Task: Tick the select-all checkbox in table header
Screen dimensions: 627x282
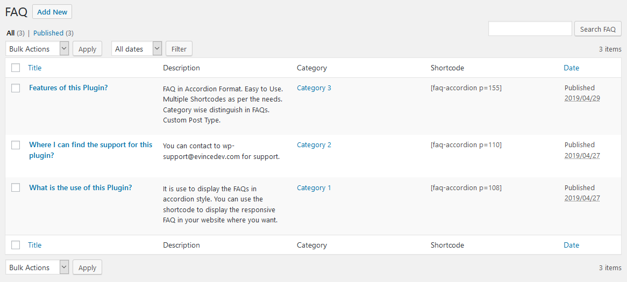Action: (x=16, y=68)
